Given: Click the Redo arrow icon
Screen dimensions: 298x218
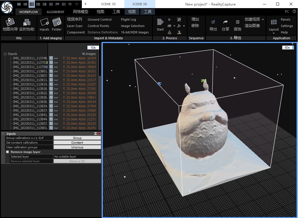Looking at the screenshot, I should (x=77, y=4).
